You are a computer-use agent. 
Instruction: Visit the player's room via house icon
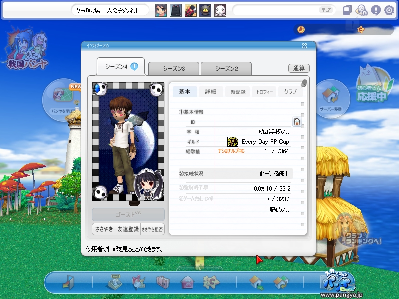pyautogui.click(x=297, y=122)
